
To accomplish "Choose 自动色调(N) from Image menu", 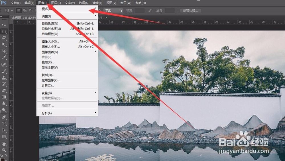I will (x=67, y=23).
